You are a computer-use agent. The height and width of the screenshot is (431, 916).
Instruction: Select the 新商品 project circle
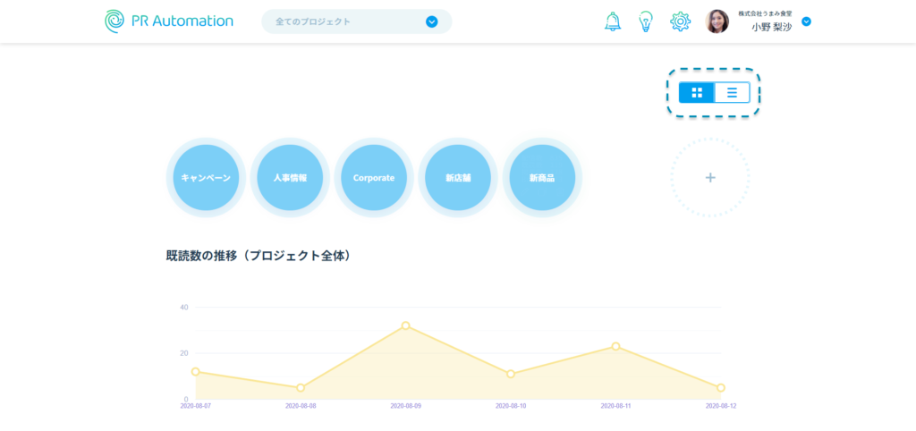click(x=542, y=178)
